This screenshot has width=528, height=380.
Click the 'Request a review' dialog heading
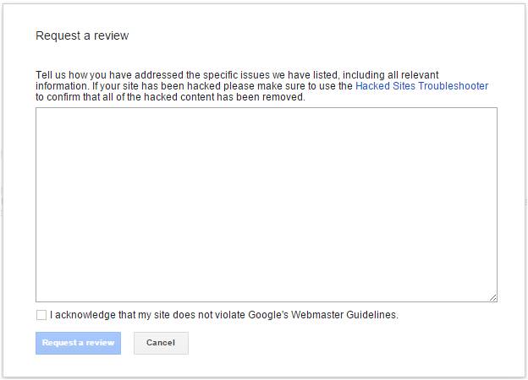pyautogui.click(x=82, y=36)
